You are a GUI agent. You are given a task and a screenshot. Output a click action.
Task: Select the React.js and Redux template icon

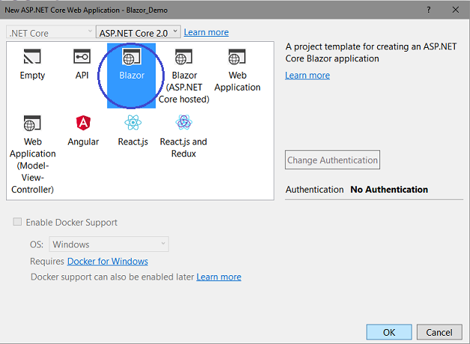tap(183, 123)
